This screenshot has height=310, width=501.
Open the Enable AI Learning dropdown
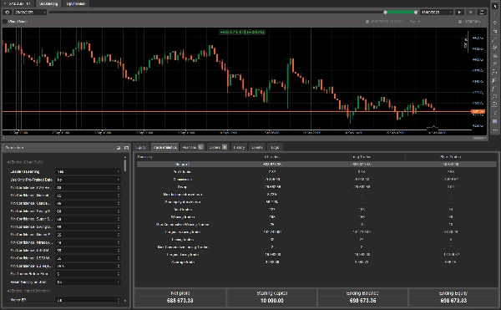[89, 171]
